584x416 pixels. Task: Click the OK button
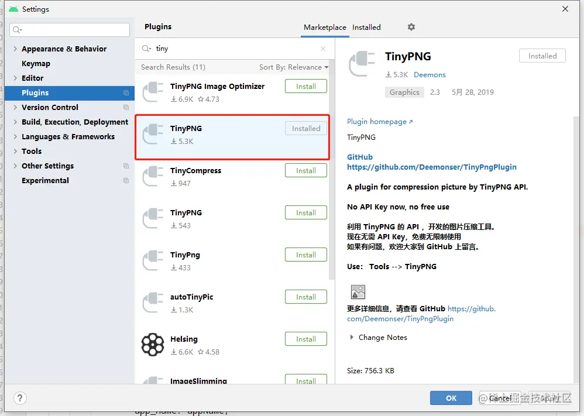451,398
